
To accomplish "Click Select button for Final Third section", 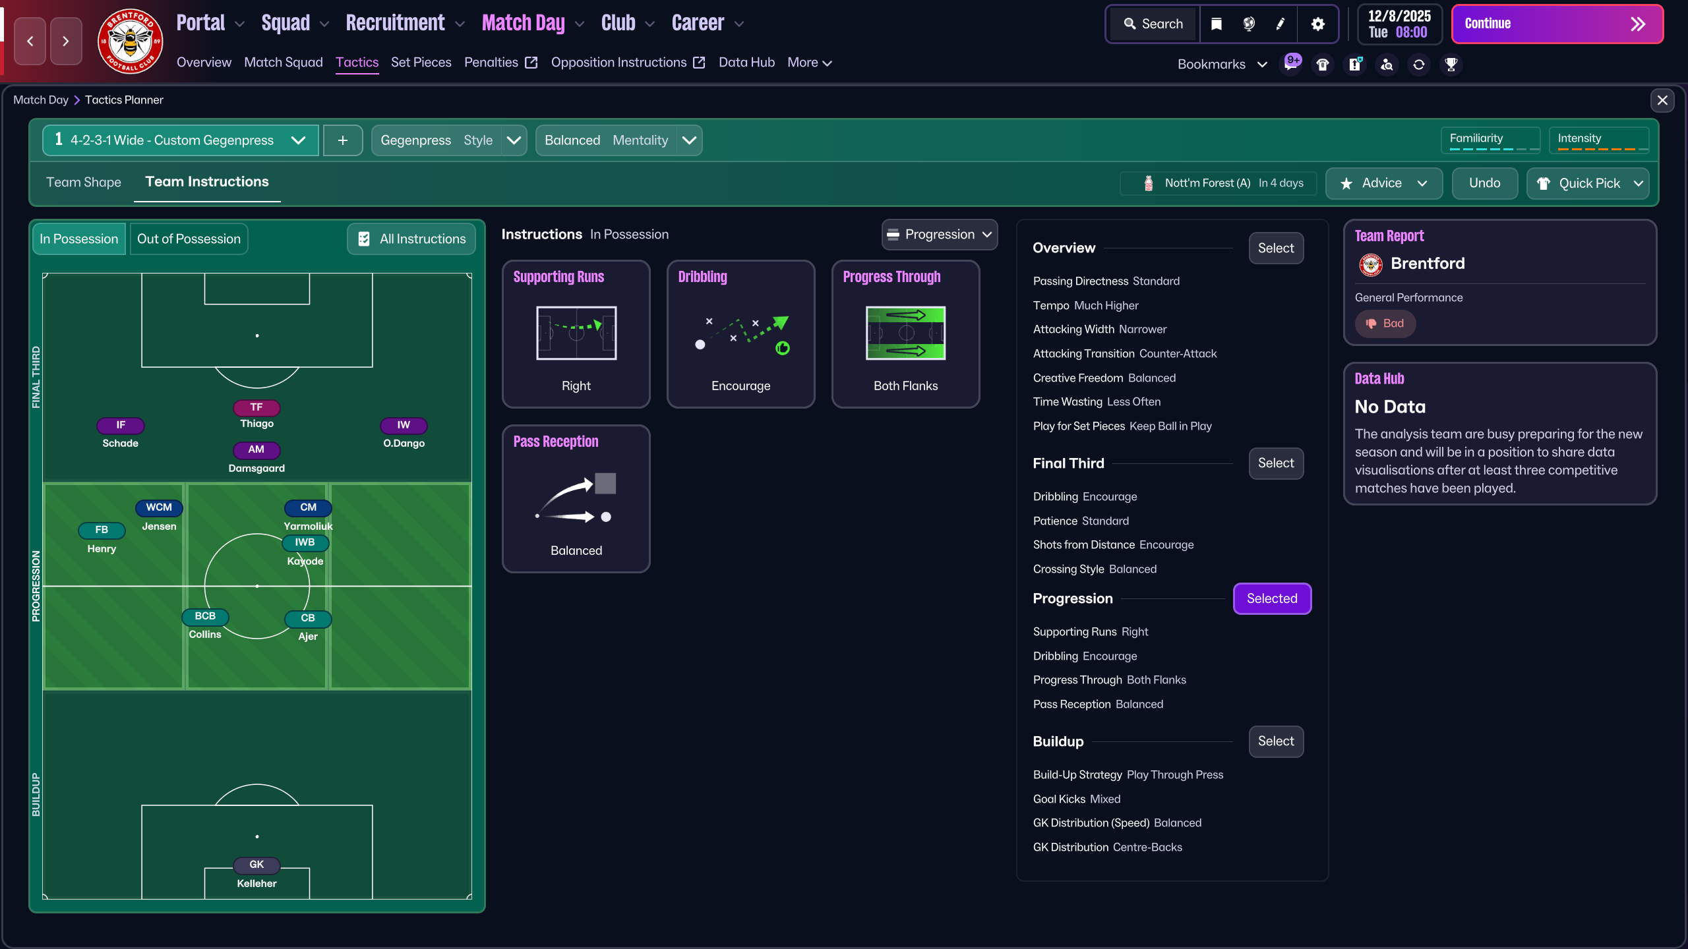I will point(1276,463).
